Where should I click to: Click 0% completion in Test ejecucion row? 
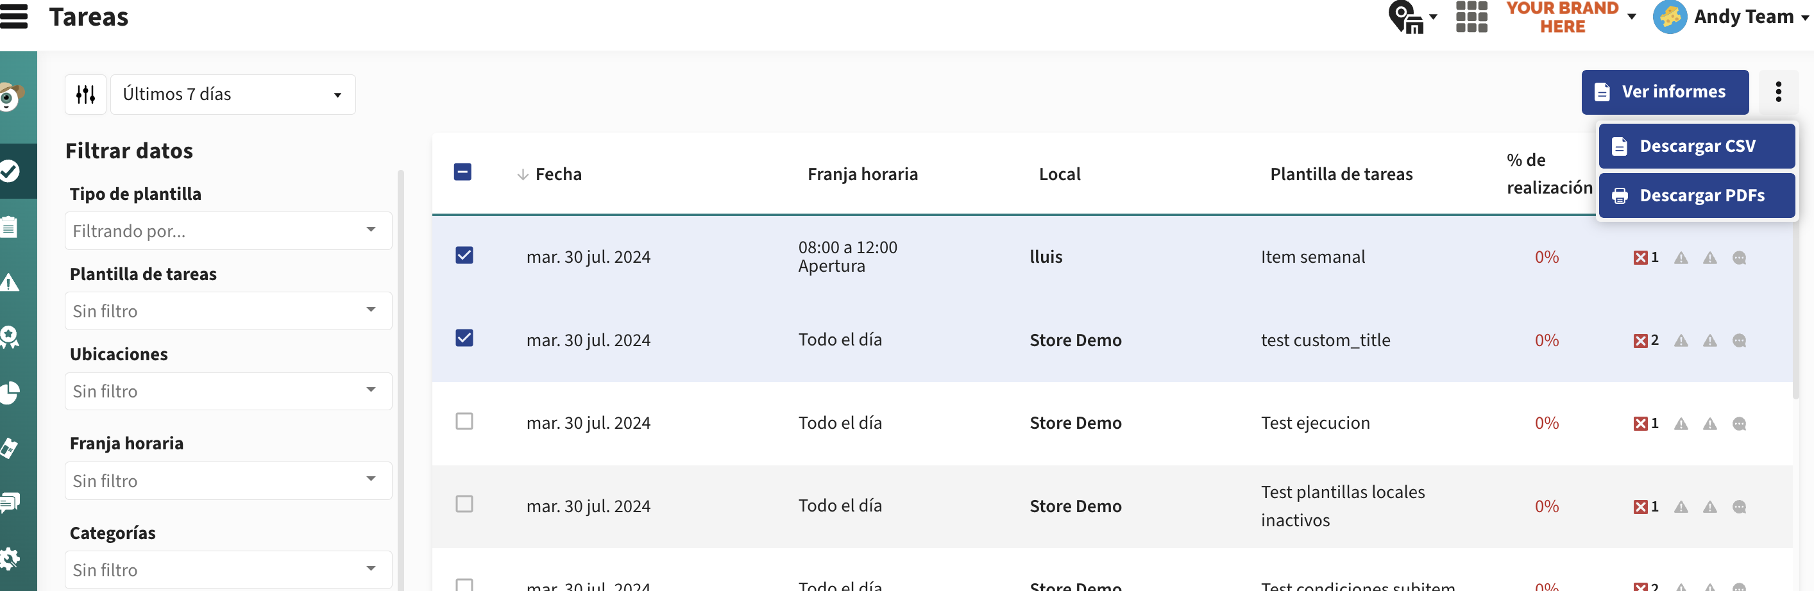(1547, 423)
